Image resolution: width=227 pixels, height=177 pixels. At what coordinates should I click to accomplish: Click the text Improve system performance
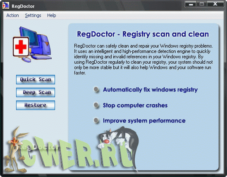[x=144, y=121]
